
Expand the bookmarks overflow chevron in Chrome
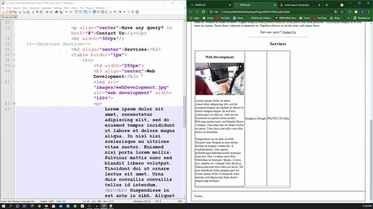pyautogui.click(x=349, y=18)
